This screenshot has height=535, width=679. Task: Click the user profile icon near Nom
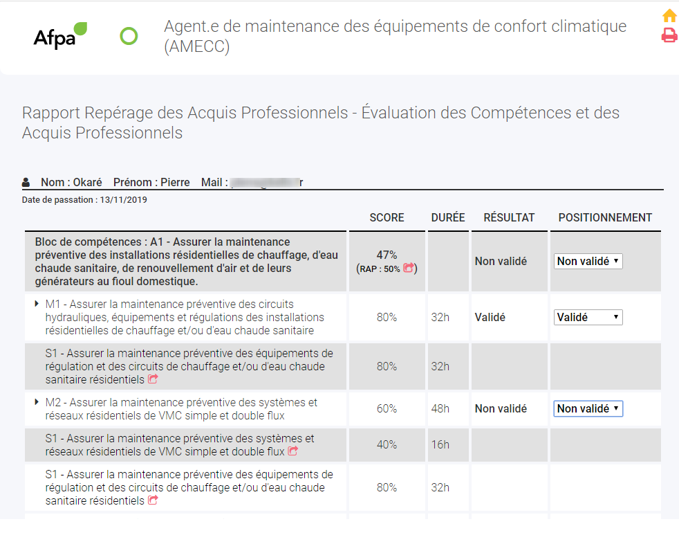[26, 183]
